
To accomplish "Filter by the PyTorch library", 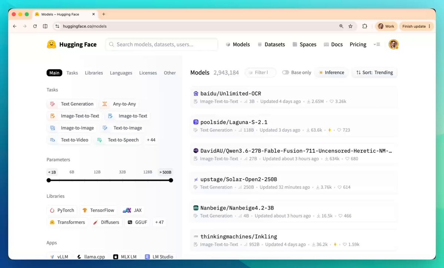I will coord(62,210).
